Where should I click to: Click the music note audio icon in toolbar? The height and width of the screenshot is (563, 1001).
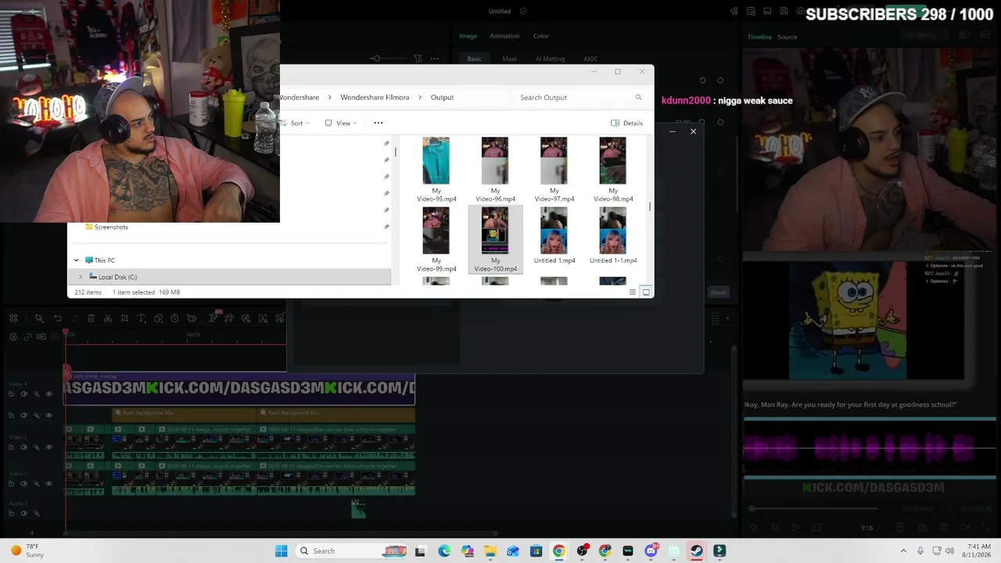point(229,318)
